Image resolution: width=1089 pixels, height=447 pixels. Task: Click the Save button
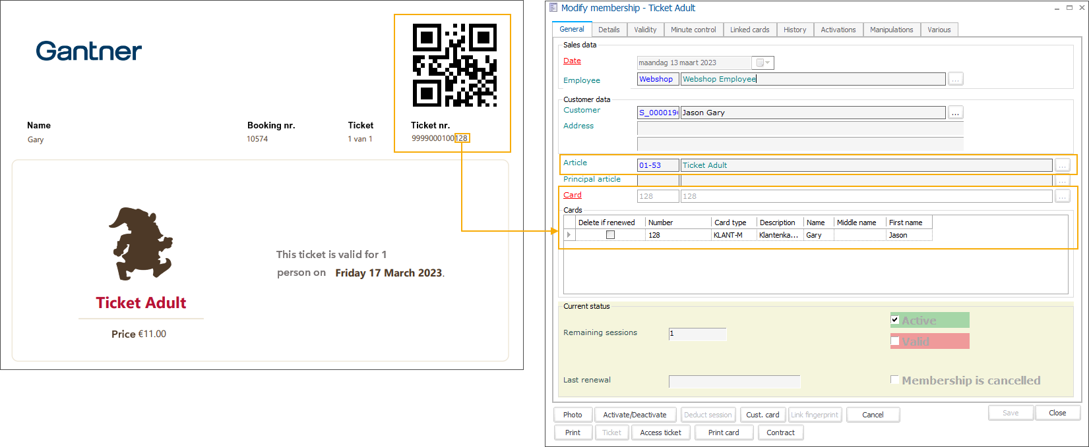tap(1011, 413)
